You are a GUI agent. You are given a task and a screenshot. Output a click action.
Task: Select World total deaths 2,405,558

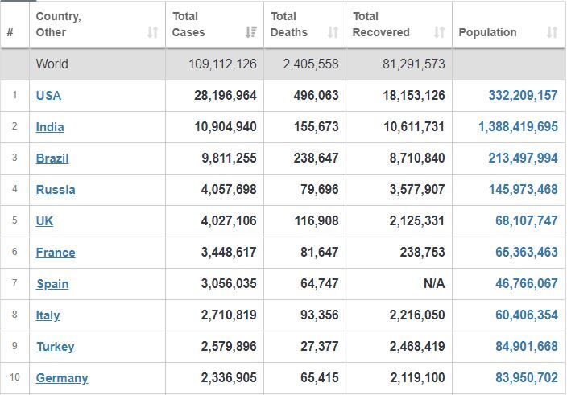click(x=311, y=64)
